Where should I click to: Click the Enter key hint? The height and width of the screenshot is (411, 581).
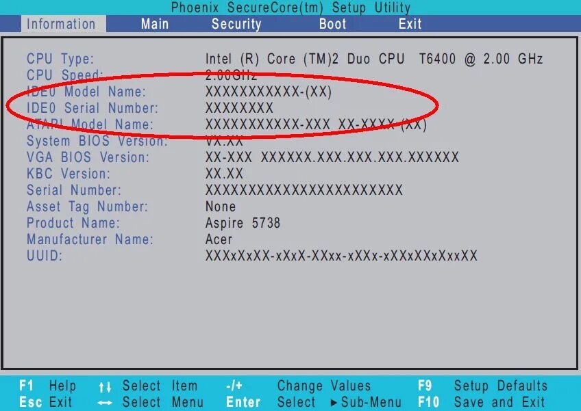243,402
